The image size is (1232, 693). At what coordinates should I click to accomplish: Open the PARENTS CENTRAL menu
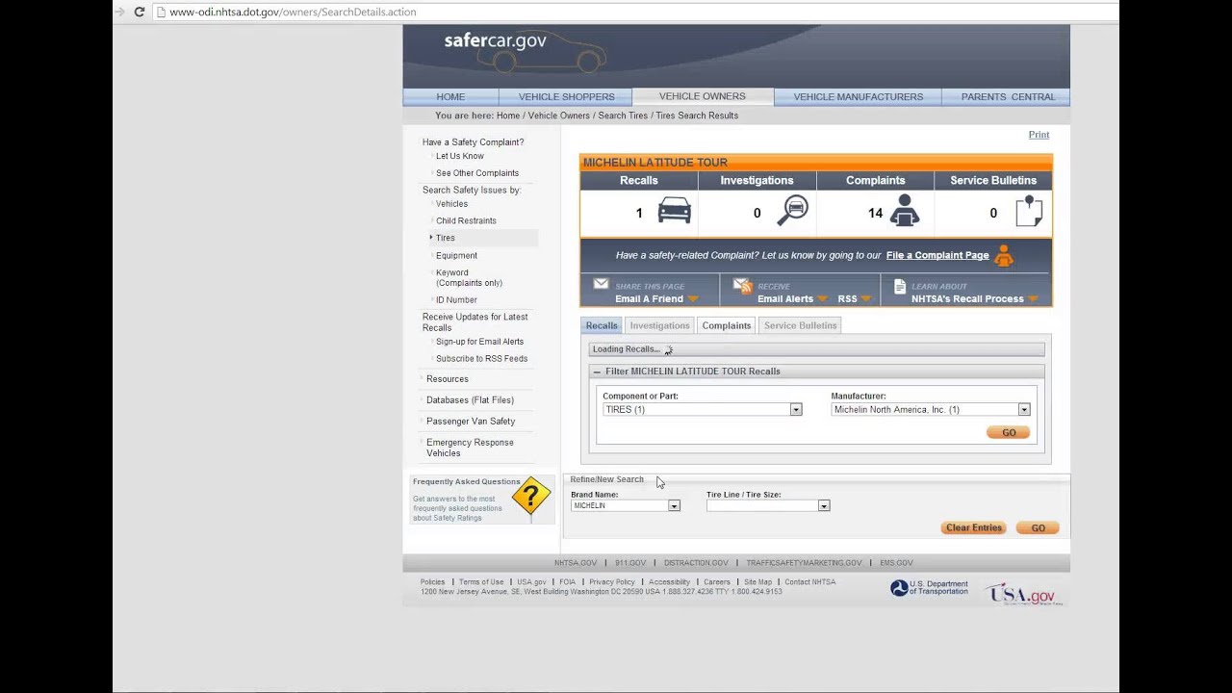tap(1008, 96)
